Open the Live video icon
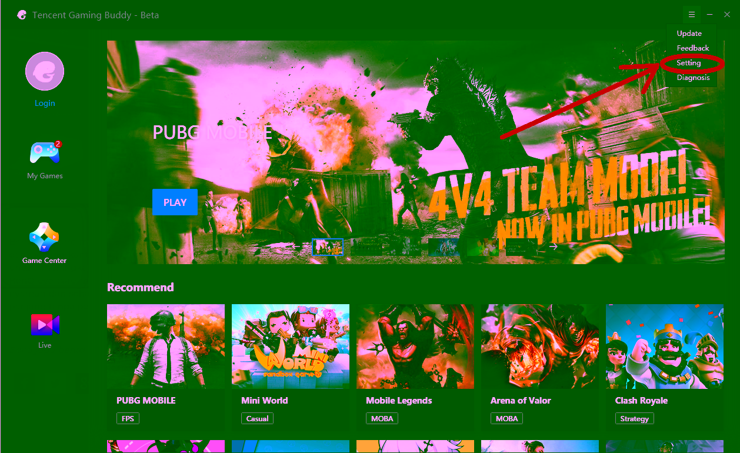The width and height of the screenshot is (740, 453). 45,325
